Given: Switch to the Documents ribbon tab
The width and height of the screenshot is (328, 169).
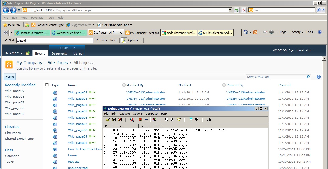Looking at the screenshot, I should [x=59, y=54].
